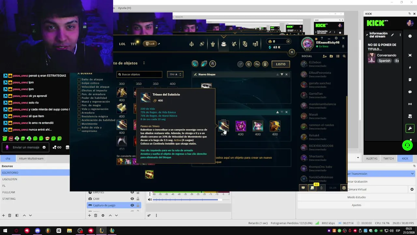Open the LOL tab in the client

pyautogui.click(x=122, y=44)
